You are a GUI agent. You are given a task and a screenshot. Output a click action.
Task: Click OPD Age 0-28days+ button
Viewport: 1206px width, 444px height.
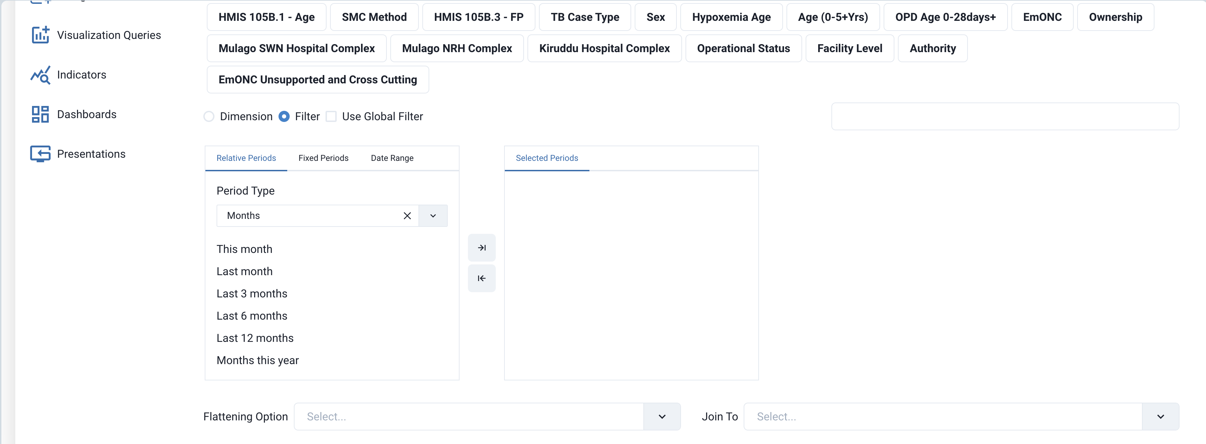945,17
